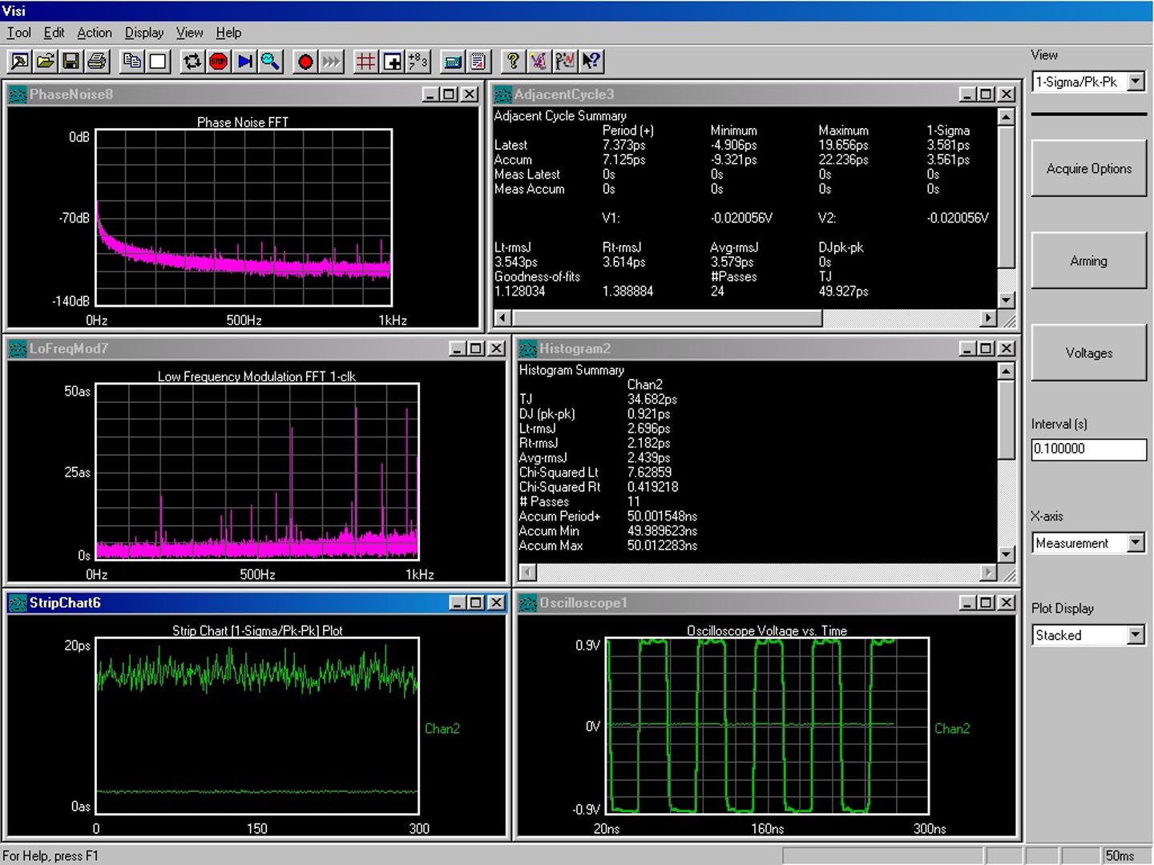The height and width of the screenshot is (865, 1154).
Task: Open a file with the folder icon
Action: 45,61
